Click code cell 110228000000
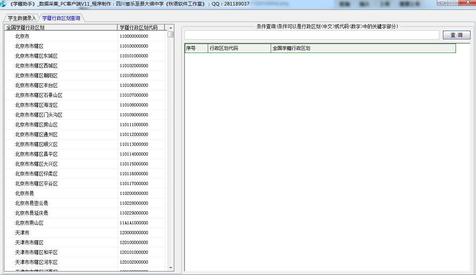Screen dimensions: 476x275 [x=141, y=203]
